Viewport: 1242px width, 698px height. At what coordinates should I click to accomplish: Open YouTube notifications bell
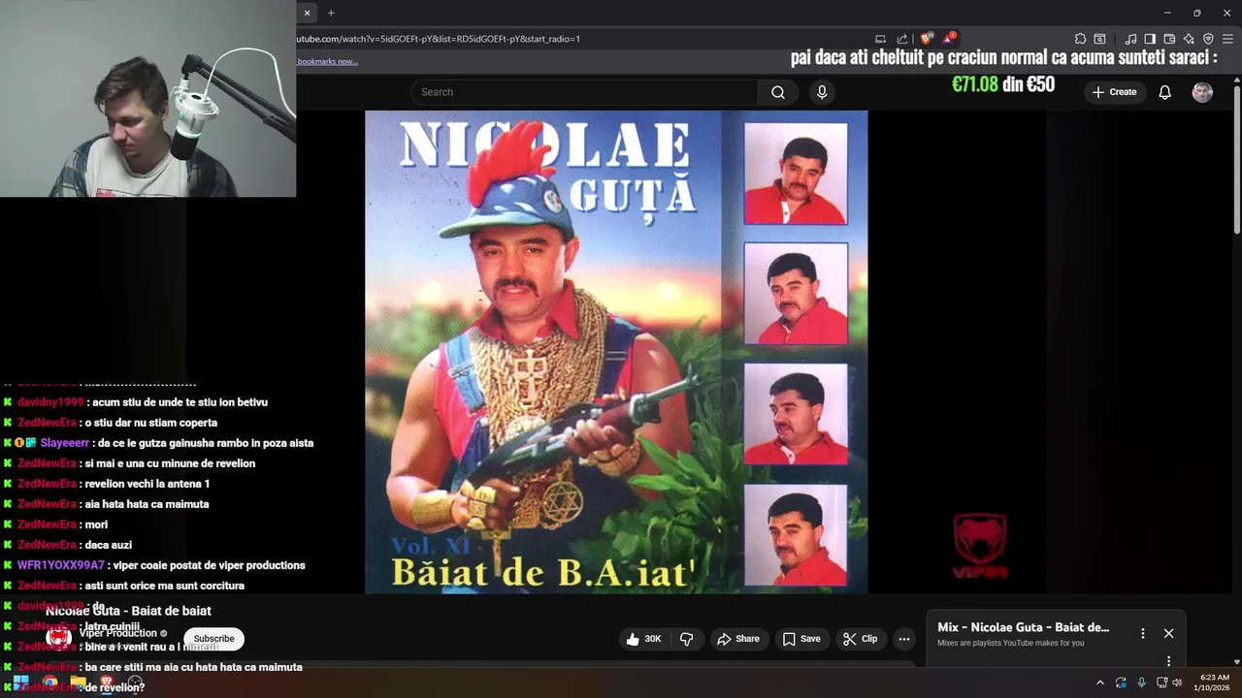[1164, 92]
